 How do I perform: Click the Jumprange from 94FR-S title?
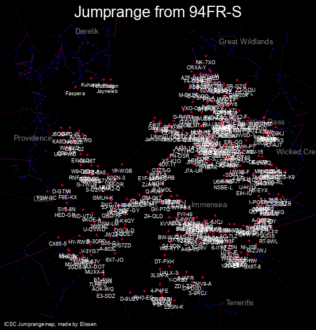point(158,12)
